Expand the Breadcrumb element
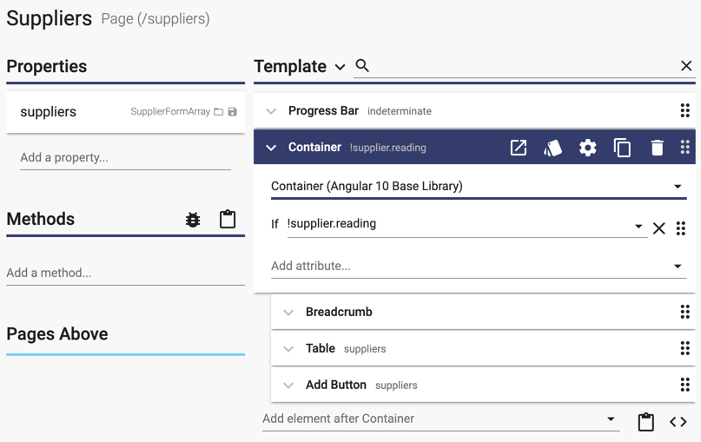This screenshot has width=701, height=442. tap(288, 312)
